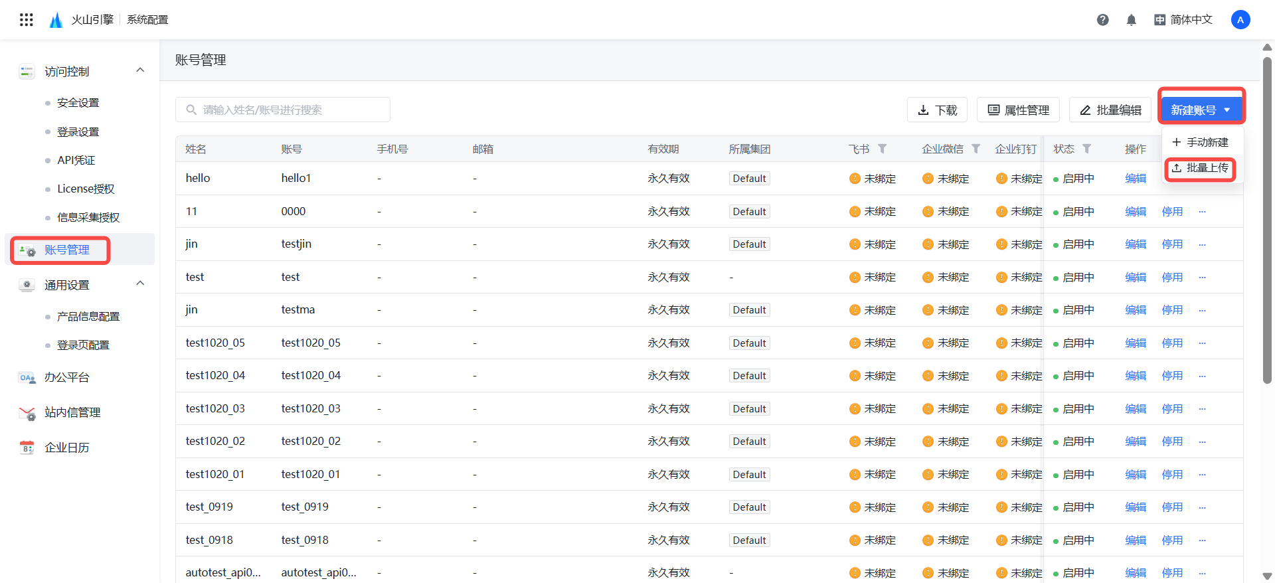This screenshot has height=583, width=1275.
Task: Click the help question mark icon
Action: click(x=1102, y=20)
